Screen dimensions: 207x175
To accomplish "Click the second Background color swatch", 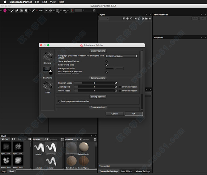I will [x=119, y=69].
